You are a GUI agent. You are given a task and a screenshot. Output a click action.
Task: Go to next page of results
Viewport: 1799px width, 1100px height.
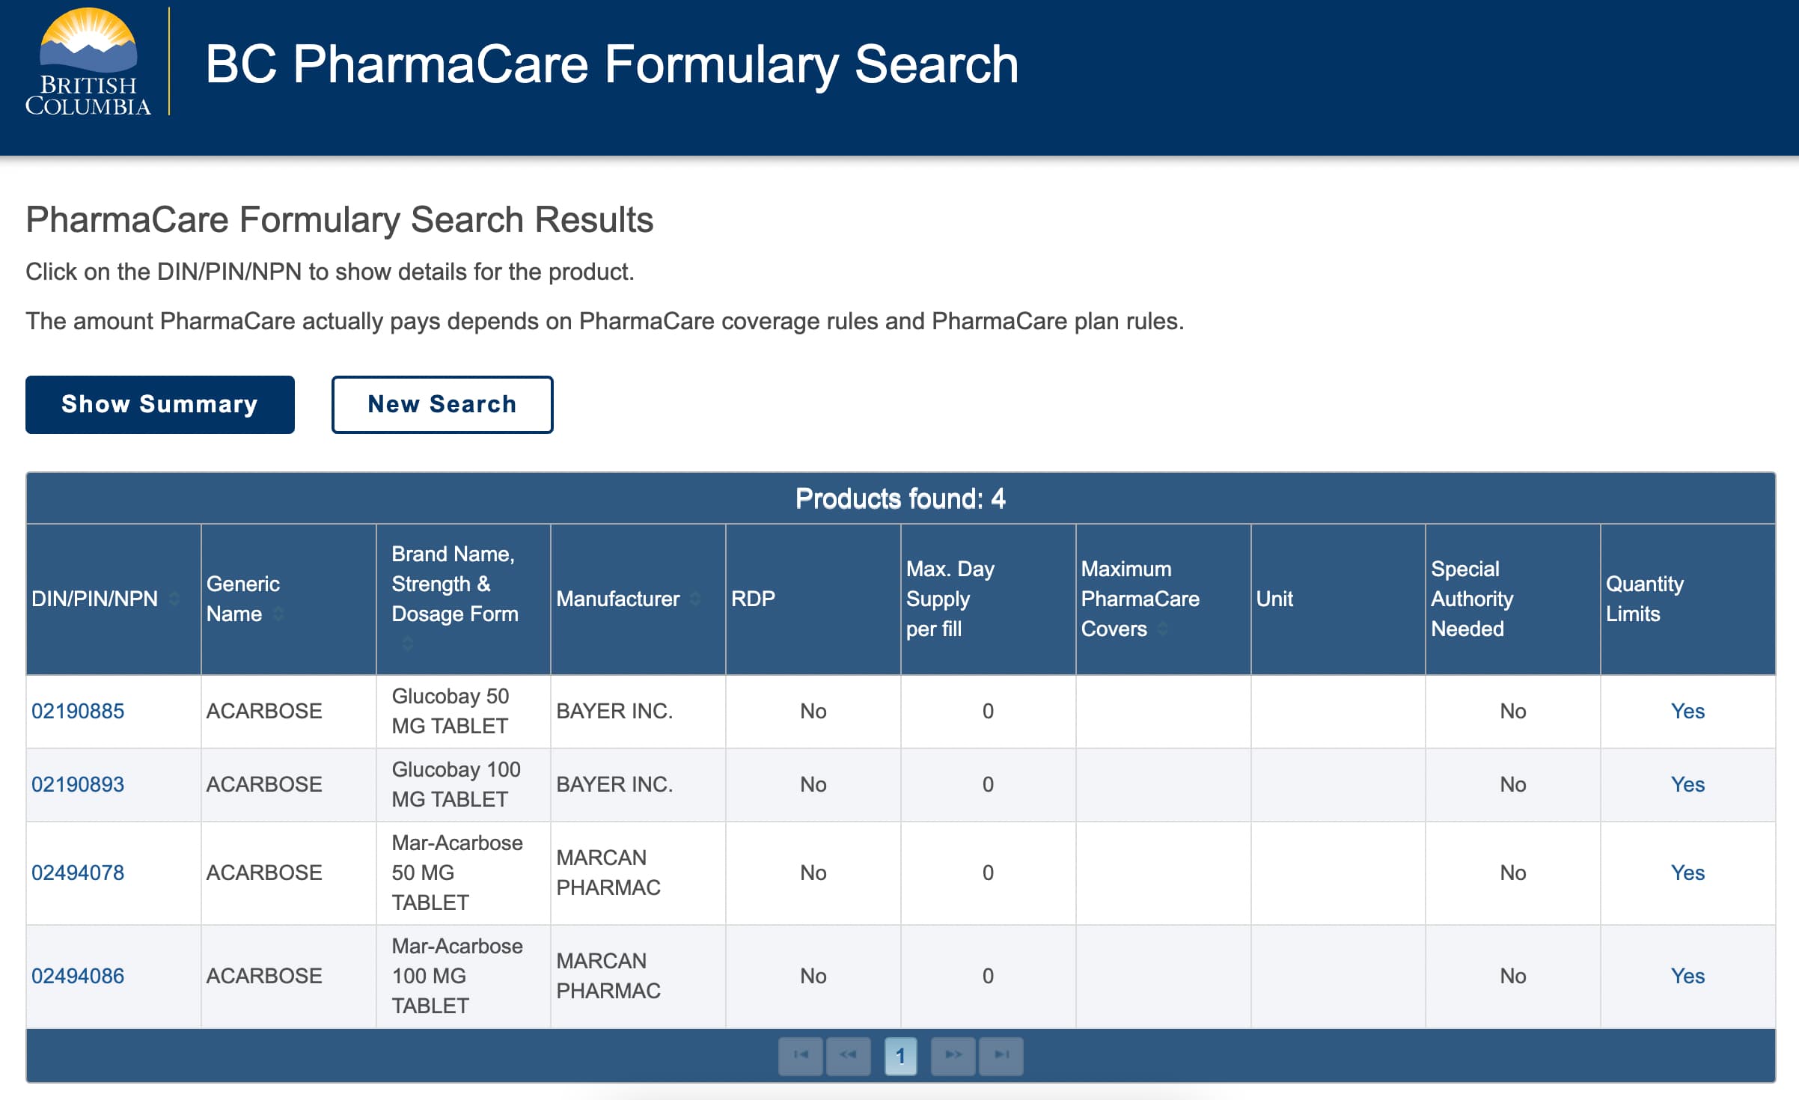coord(953,1055)
